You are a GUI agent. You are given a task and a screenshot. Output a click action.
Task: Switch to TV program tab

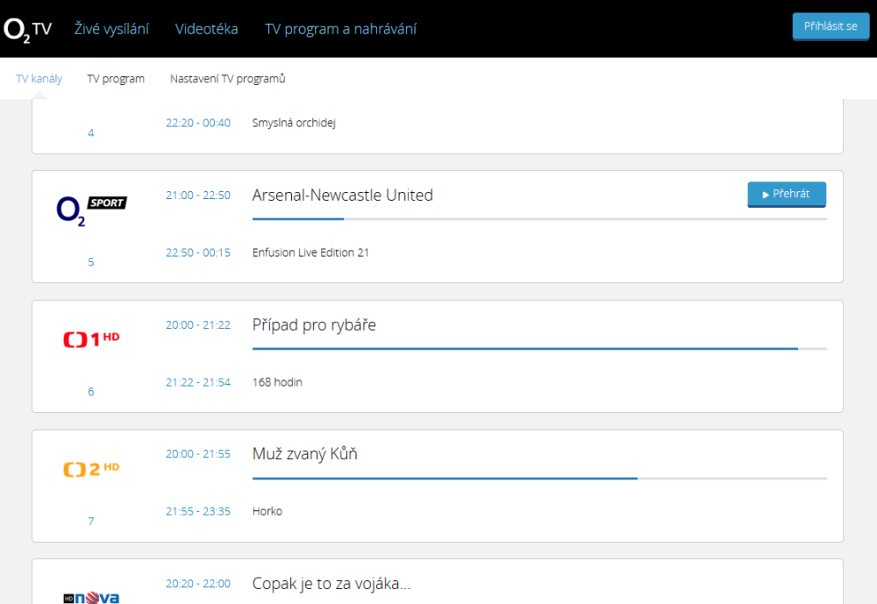click(116, 79)
